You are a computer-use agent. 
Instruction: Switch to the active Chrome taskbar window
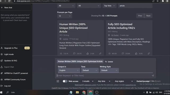tap(90, 92)
